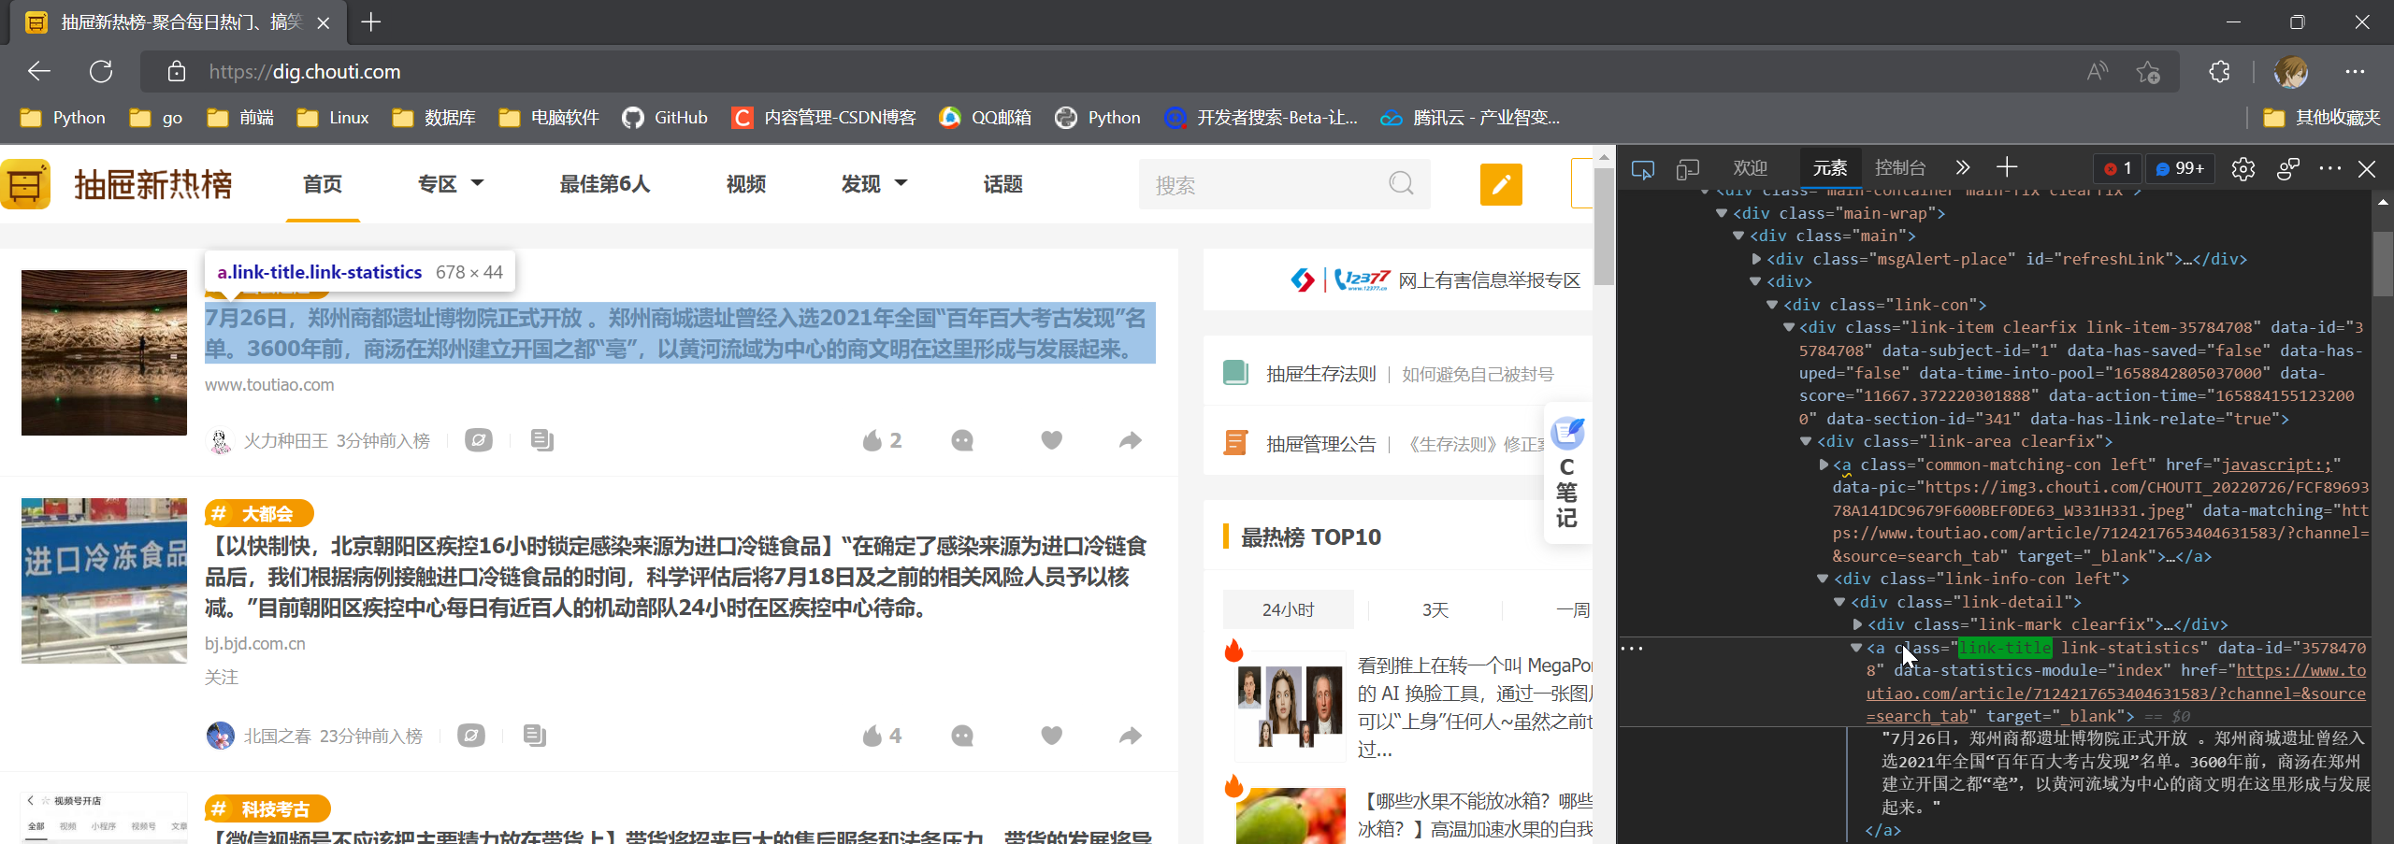Open the www.toutiao.com source link
Image resolution: width=2394 pixels, height=844 pixels.
(x=269, y=385)
